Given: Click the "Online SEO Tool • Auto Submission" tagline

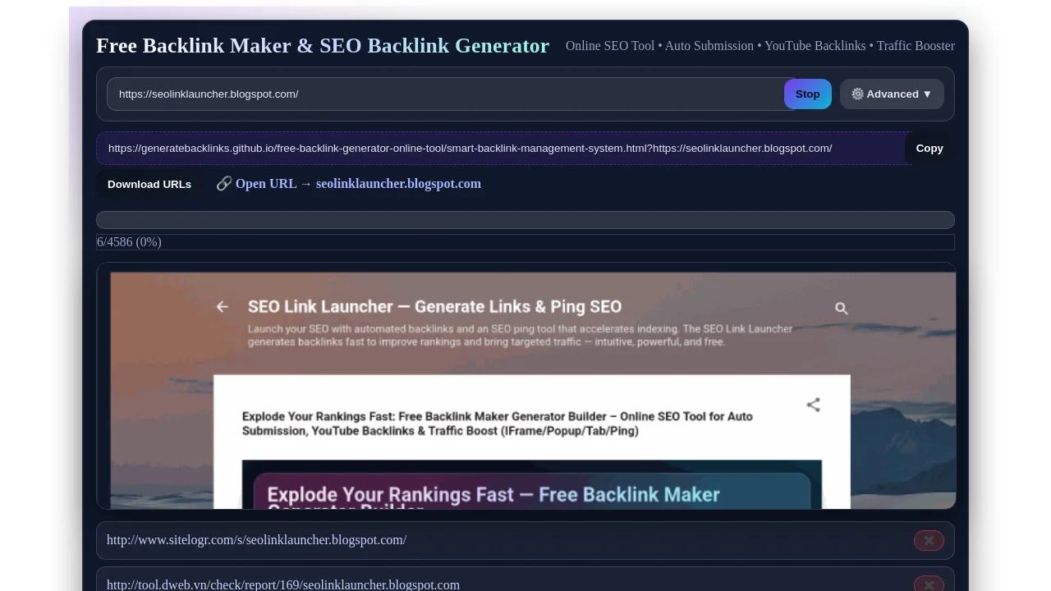Looking at the screenshot, I should (760, 46).
